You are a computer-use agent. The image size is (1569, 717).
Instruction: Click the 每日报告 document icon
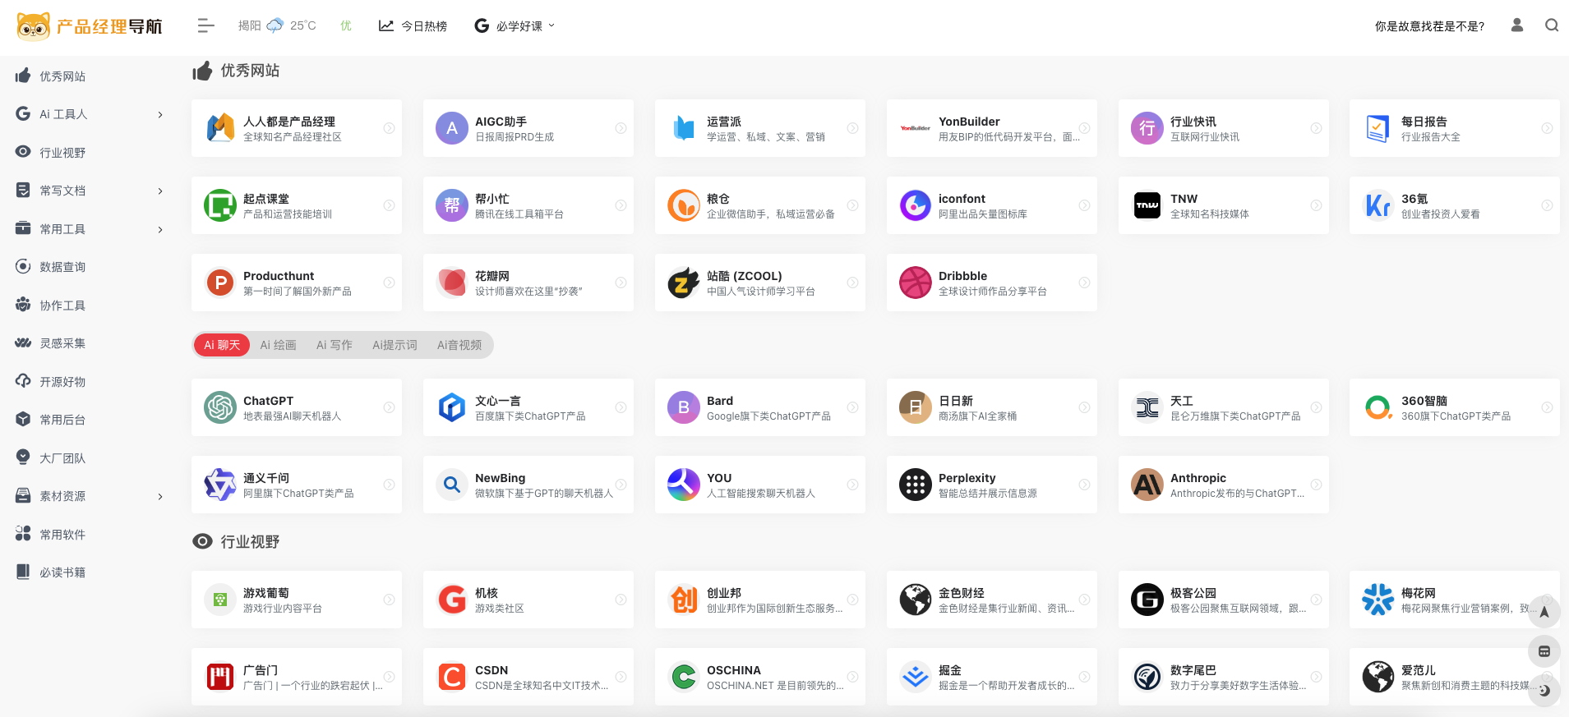(x=1378, y=128)
